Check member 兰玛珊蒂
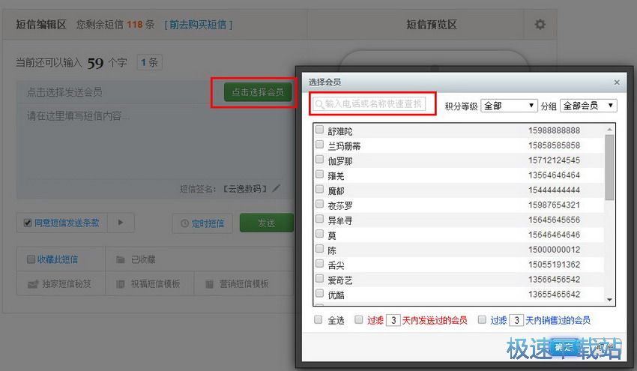The width and height of the screenshot is (637, 371). click(320, 145)
